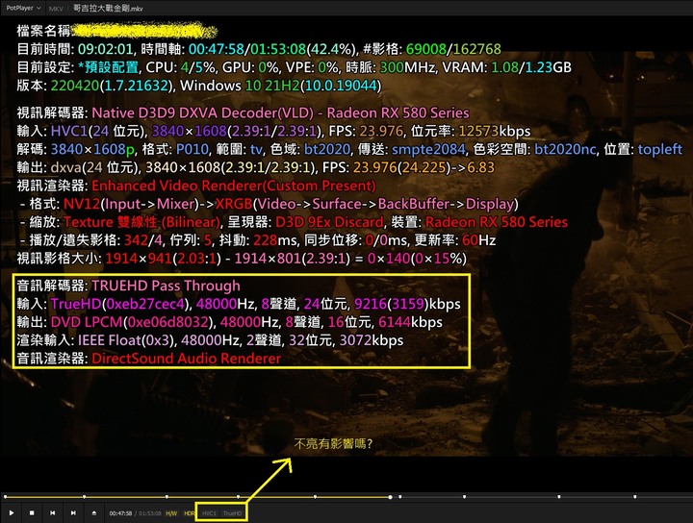The width and height of the screenshot is (693, 523).
Task: Click the 'DVD LPCM' output format text
Action: point(87,322)
